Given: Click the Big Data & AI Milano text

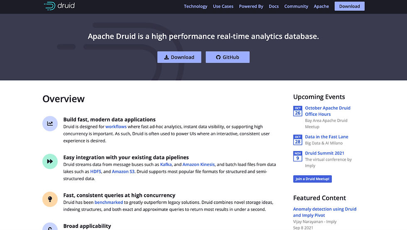Looking at the screenshot, I should (x=324, y=143).
